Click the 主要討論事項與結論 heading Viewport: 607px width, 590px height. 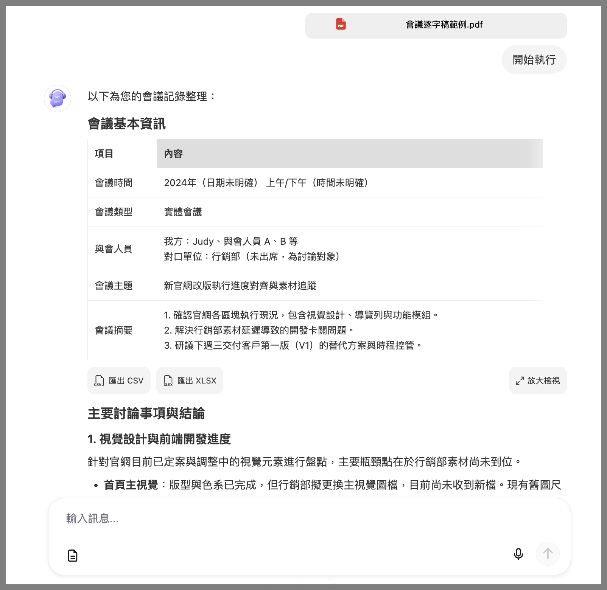pyautogui.click(x=146, y=413)
